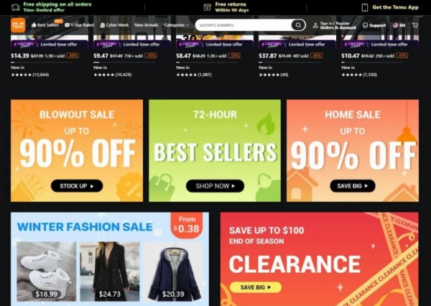Click the Support headset icon

(366, 25)
